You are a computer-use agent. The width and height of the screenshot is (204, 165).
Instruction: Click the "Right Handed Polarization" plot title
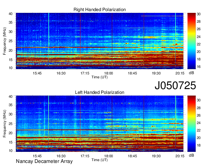(x=100, y=10)
